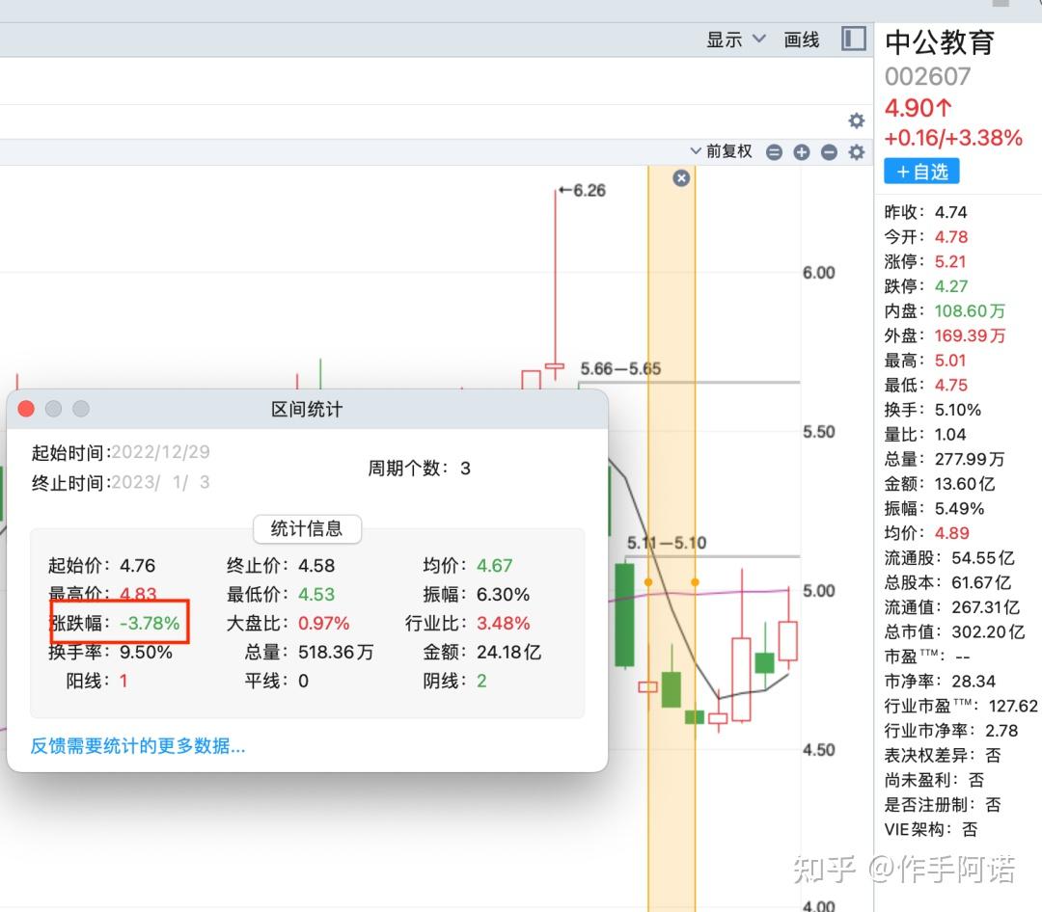This screenshot has height=912, width=1042.
Task: Click 昨收 value 4.74
Action: click(x=951, y=212)
